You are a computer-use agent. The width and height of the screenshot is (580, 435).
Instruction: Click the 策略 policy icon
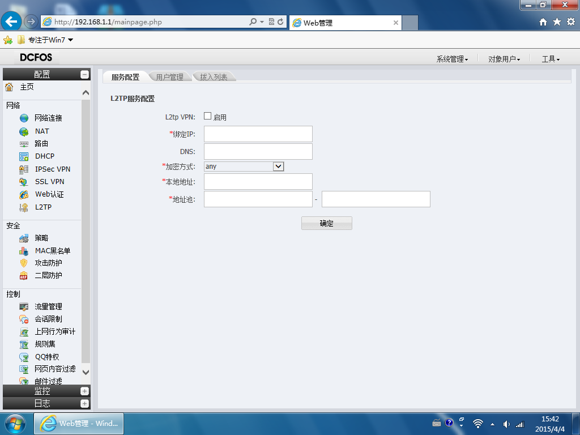(x=24, y=238)
